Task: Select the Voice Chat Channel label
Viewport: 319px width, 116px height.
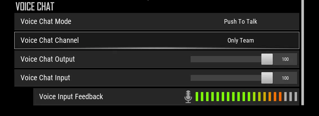Action: pyautogui.click(x=50, y=40)
